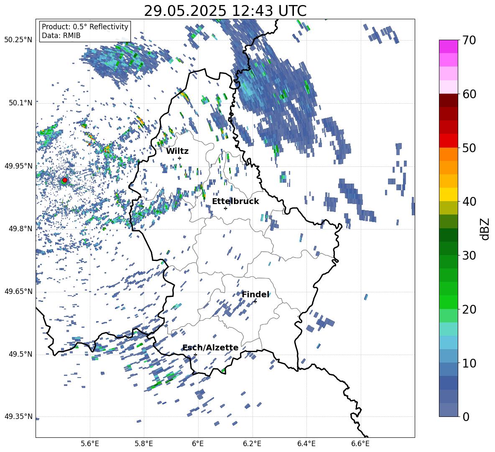This screenshot has height=452, width=495.
Task: Click the Findel city label
Action: tap(255, 294)
